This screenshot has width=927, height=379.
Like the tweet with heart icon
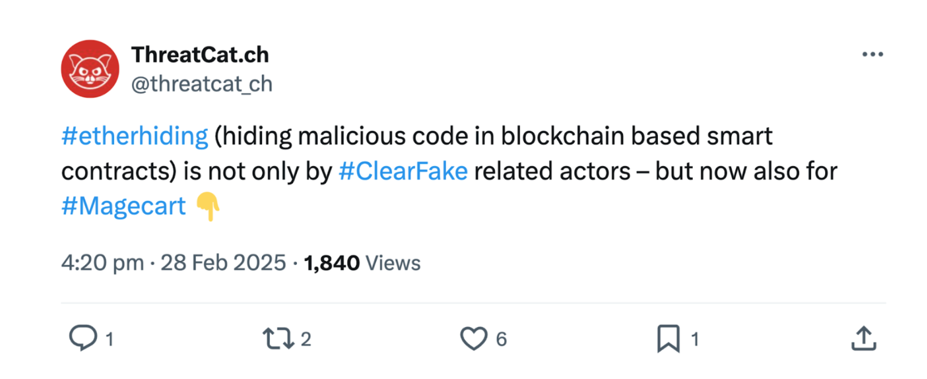point(473,338)
